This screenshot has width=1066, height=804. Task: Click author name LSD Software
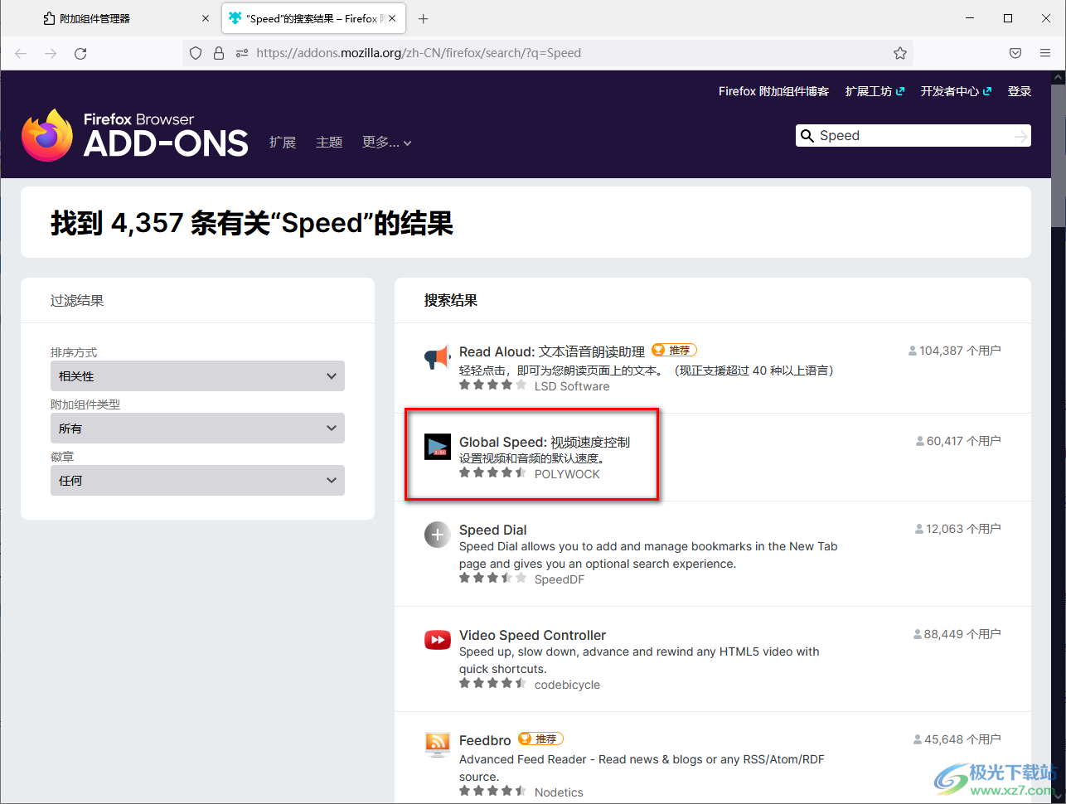point(572,386)
